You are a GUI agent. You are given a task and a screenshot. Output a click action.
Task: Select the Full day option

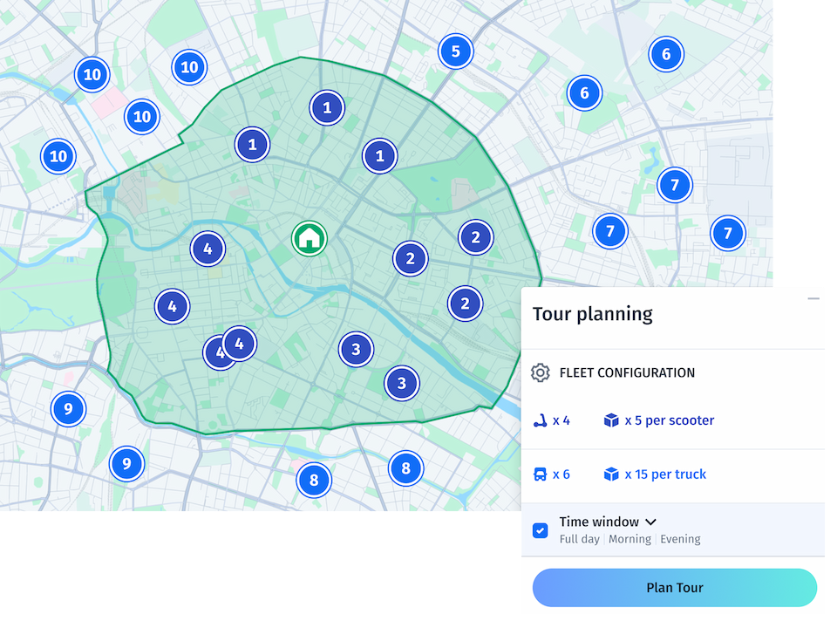(x=580, y=538)
